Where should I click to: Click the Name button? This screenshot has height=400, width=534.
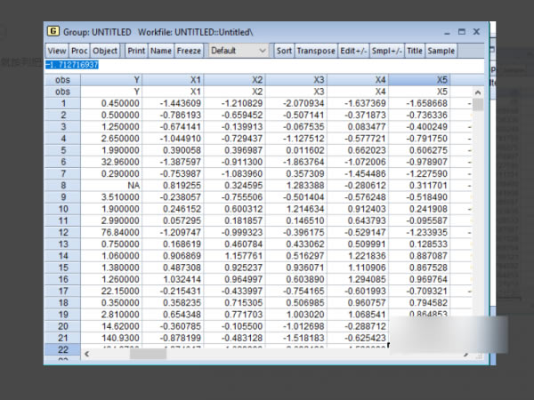pyautogui.click(x=160, y=51)
